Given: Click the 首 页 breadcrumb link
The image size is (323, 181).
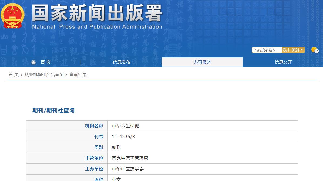Looking at the screenshot, I should tap(14, 74).
